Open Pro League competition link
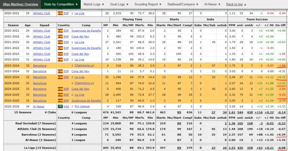The width and height of the screenshot is (288, 151). (x=83, y=106)
